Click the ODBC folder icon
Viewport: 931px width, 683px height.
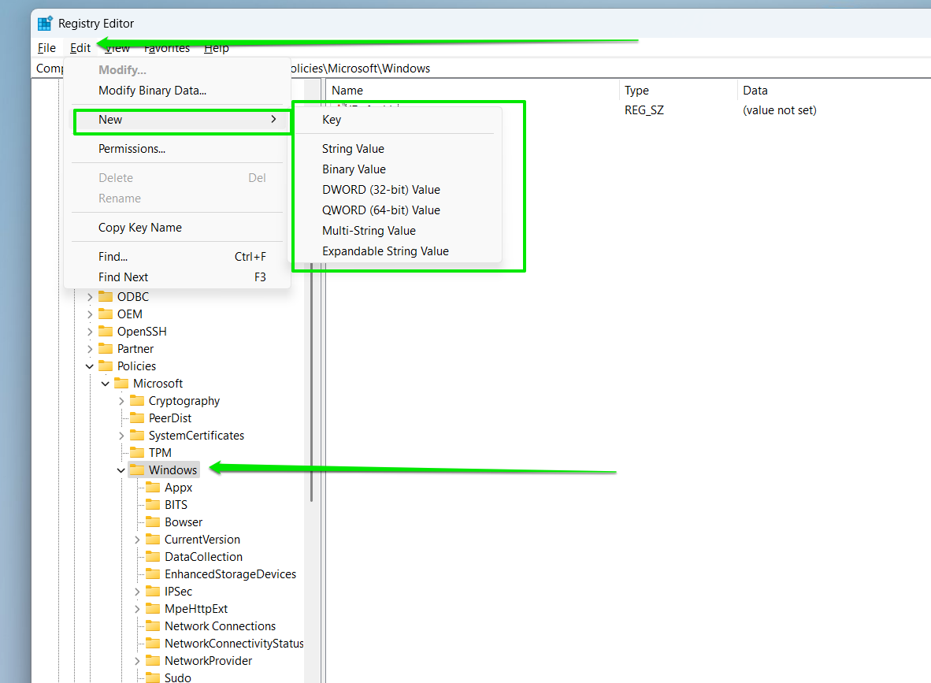point(106,296)
